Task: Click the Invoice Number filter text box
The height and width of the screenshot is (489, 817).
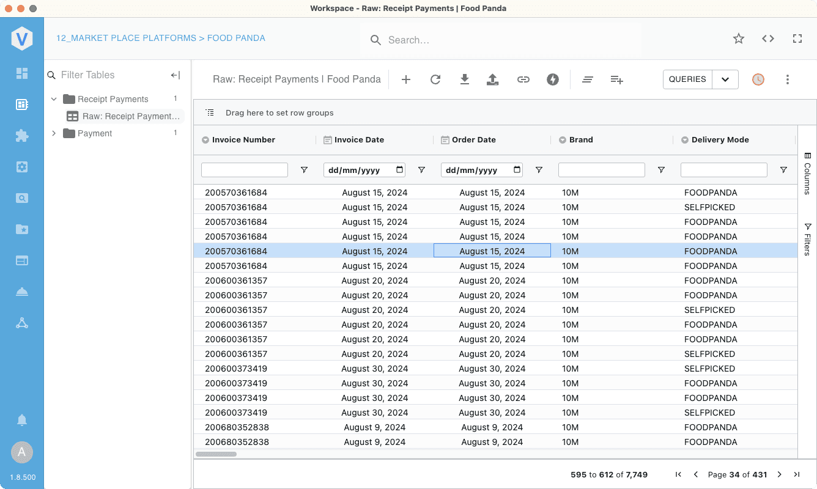Action: tap(245, 170)
